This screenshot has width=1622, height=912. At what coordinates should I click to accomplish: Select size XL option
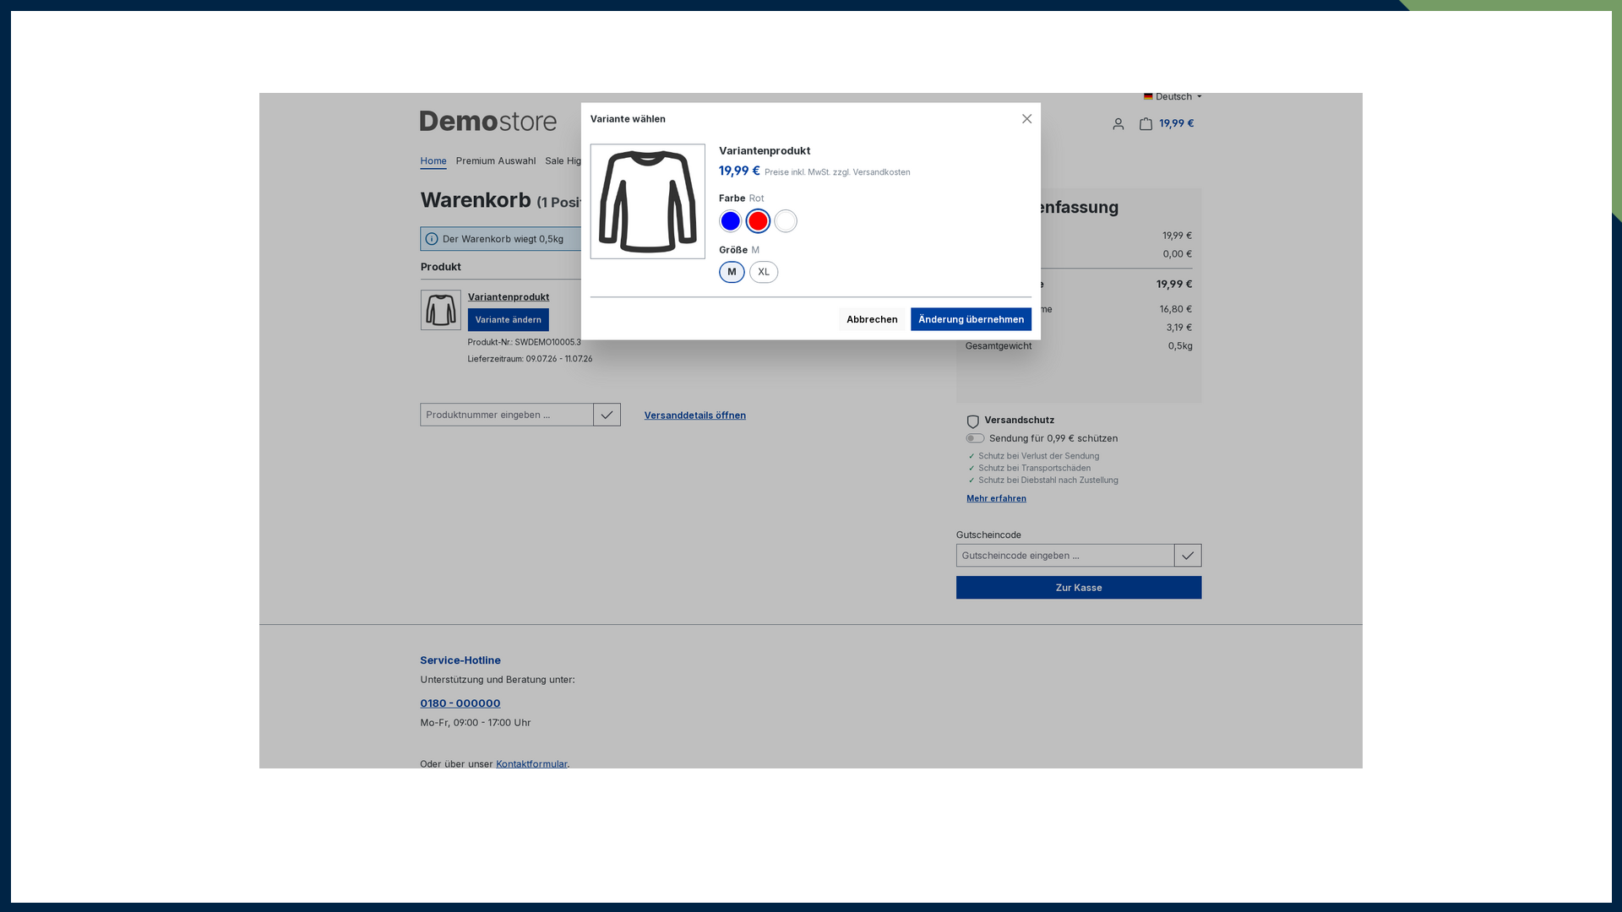(764, 272)
